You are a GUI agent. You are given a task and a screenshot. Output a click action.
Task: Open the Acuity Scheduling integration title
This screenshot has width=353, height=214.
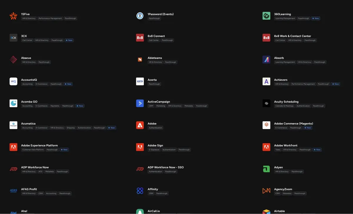(286, 102)
